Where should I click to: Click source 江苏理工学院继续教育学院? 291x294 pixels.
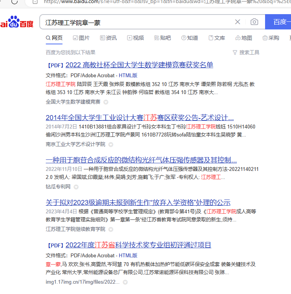pyautogui.click(x=76, y=229)
